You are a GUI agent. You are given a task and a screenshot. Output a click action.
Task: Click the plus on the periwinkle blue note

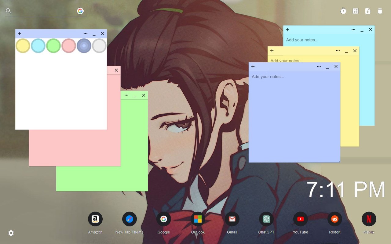click(253, 66)
